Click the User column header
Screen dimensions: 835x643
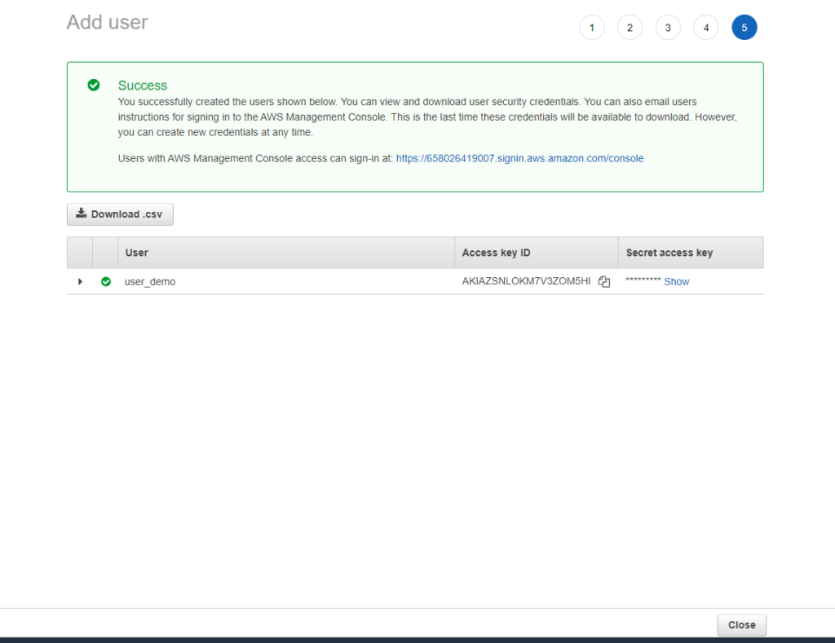tap(137, 253)
